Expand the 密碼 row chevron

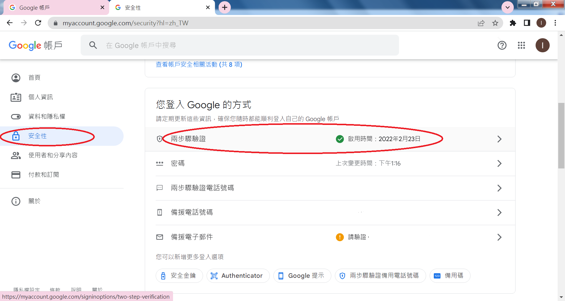point(499,163)
